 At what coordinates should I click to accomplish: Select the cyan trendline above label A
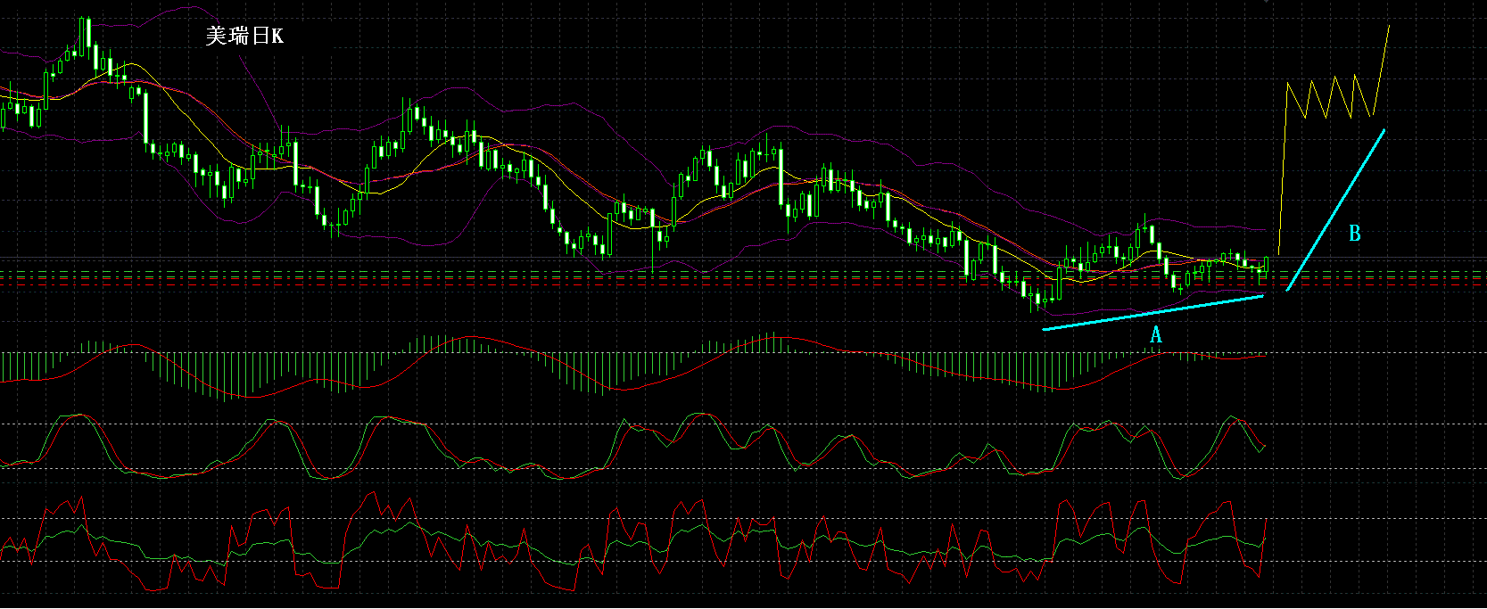[1153, 312]
